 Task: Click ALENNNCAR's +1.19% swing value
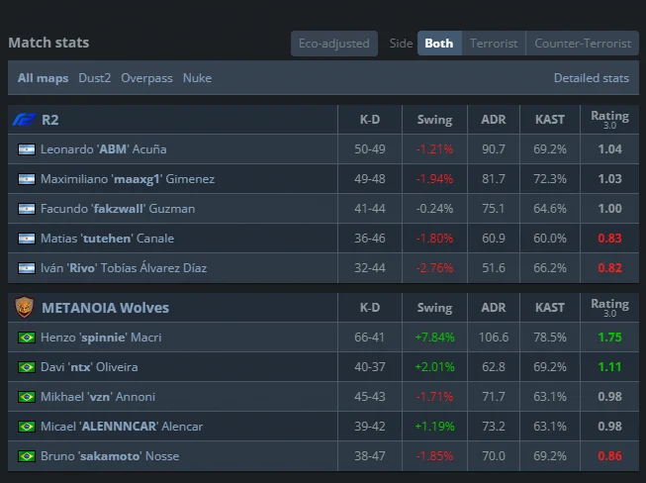click(434, 427)
